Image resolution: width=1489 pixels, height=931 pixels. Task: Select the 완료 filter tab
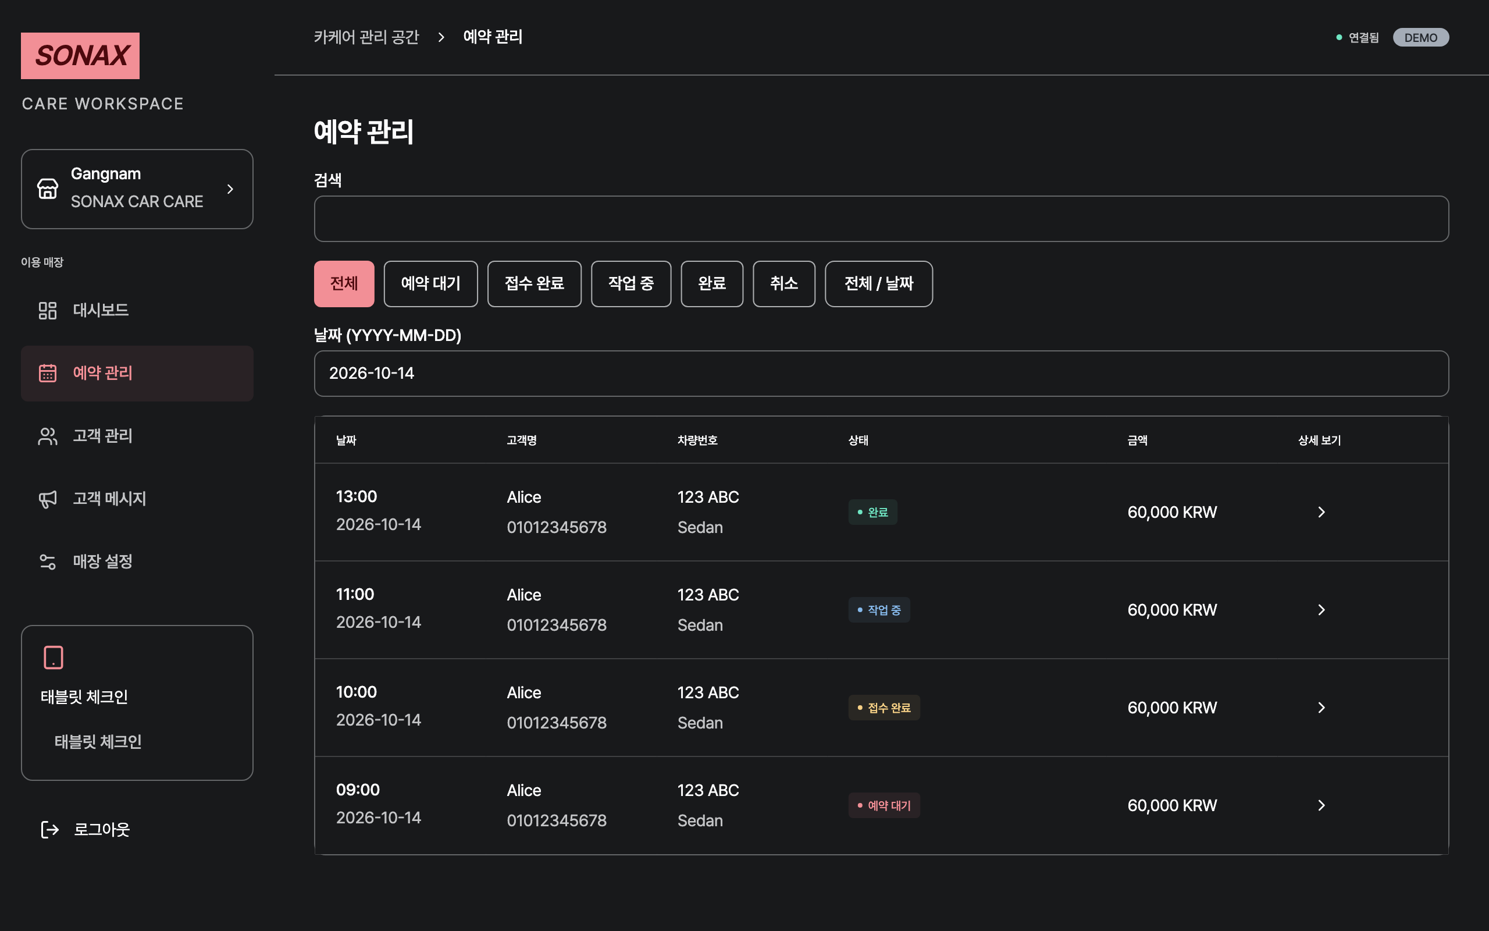pos(712,284)
